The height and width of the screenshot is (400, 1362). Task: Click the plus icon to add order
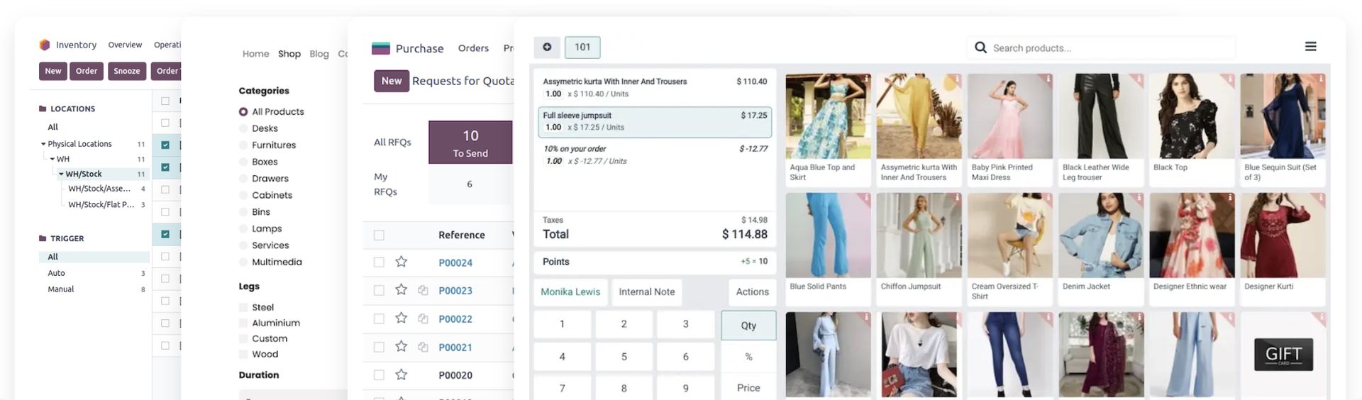[547, 48]
